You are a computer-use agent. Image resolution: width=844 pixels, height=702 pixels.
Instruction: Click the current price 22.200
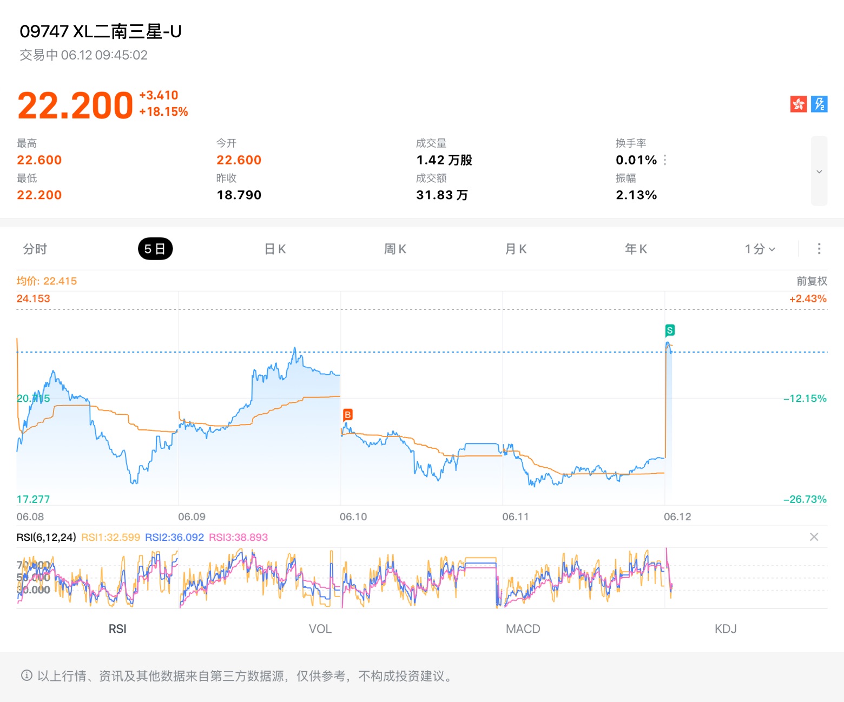tap(75, 105)
